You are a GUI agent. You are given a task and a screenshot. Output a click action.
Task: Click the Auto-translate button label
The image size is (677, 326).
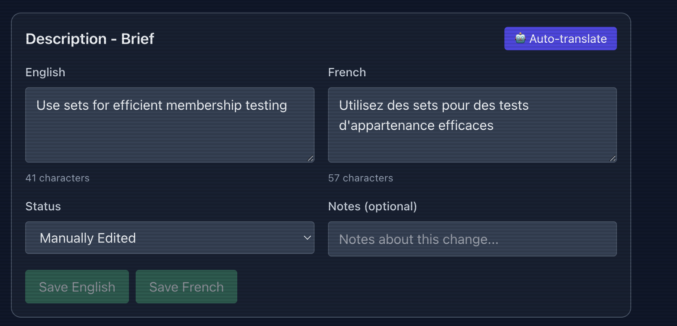pos(568,39)
